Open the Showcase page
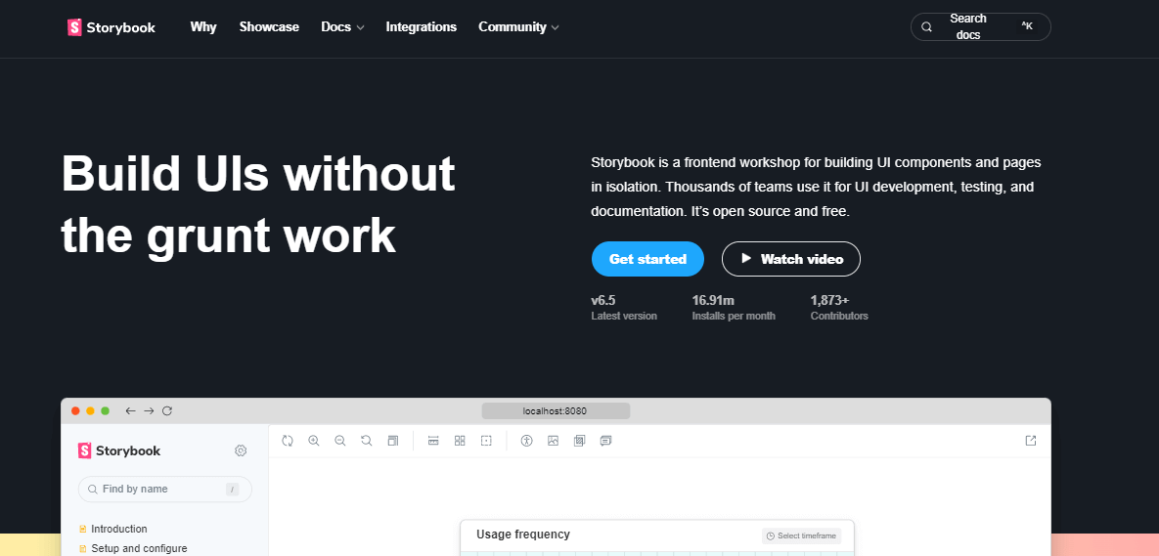This screenshot has width=1159, height=556. pos(269,27)
